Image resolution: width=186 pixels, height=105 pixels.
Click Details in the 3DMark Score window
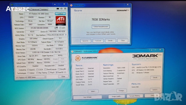[110, 41]
